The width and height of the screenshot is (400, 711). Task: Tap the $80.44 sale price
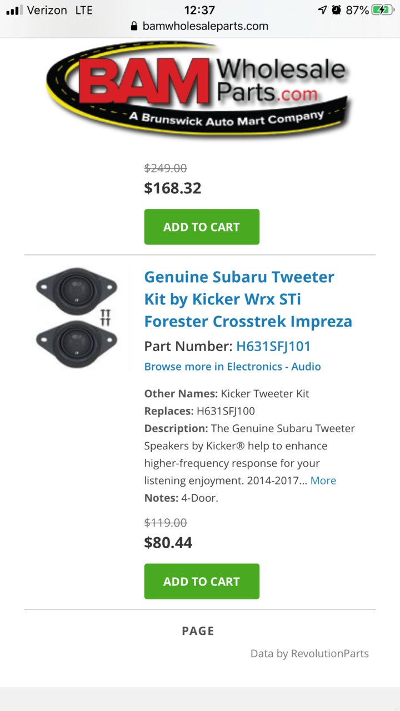[x=168, y=543]
